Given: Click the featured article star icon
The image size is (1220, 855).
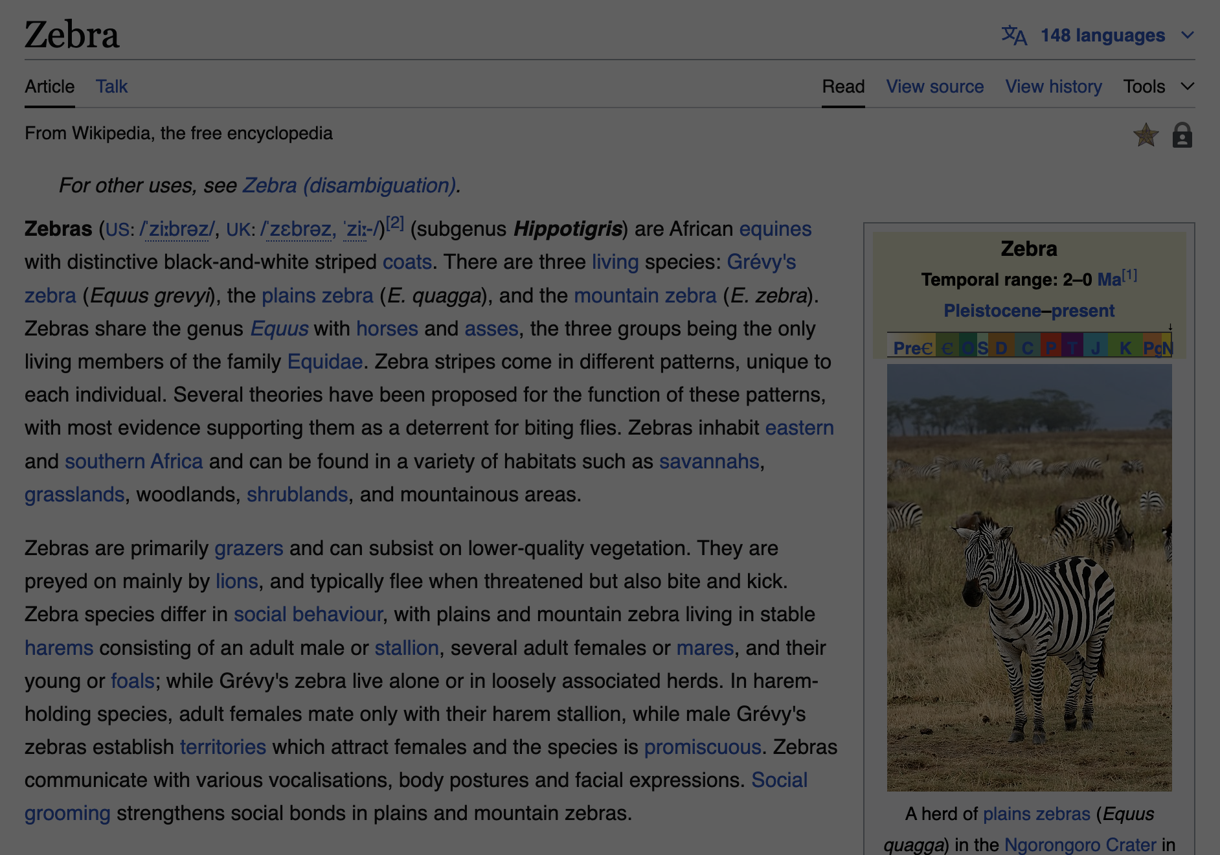Looking at the screenshot, I should click(x=1146, y=135).
